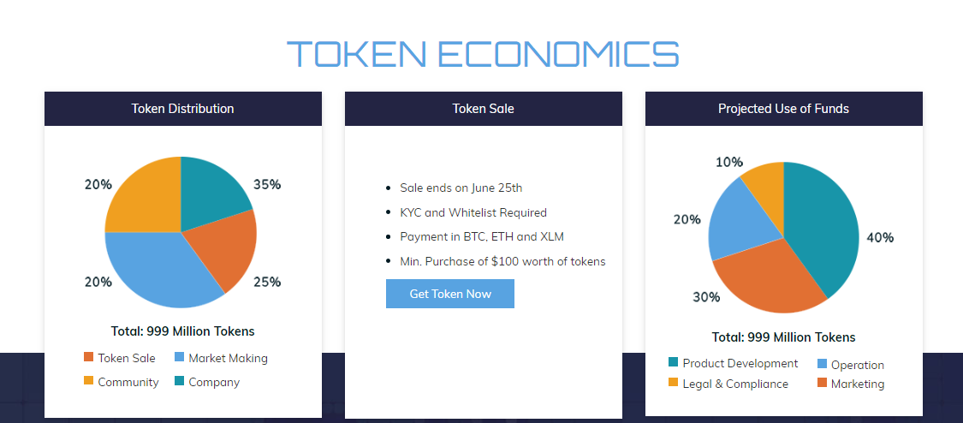The width and height of the screenshot is (963, 423).
Task: Click the orange Marketing legend swatch
Action: [823, 383]
